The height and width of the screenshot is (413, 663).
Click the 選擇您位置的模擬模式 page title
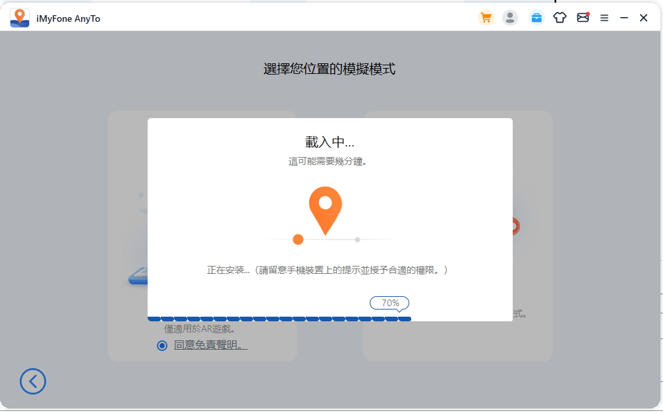click(330, 69)
